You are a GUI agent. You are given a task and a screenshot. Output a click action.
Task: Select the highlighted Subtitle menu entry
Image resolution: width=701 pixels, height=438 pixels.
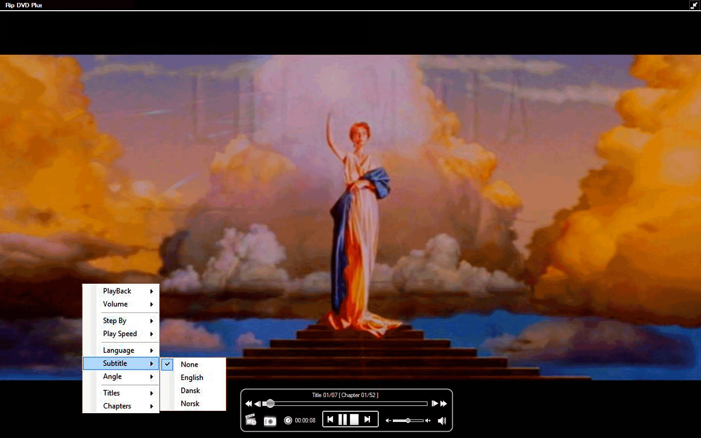pyautogui.click(x=121, y=364)
